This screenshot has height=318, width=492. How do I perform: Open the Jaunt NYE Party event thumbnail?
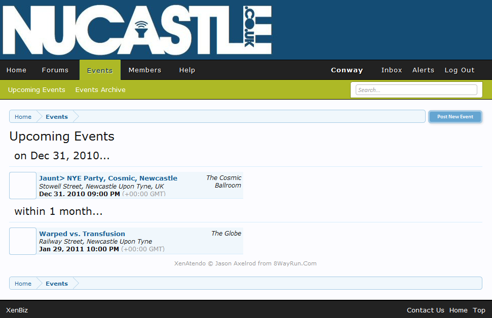tap(23, 186)
